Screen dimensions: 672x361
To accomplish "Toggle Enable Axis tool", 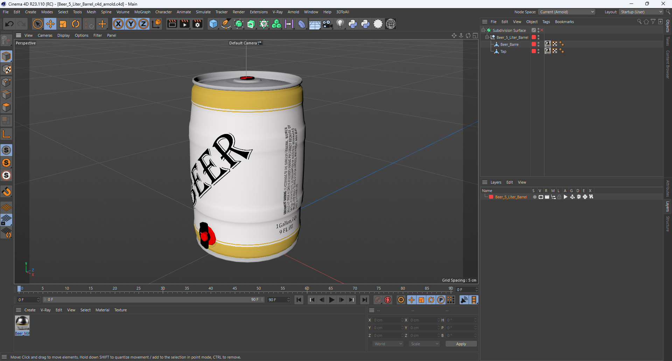I will coord(6,134).
